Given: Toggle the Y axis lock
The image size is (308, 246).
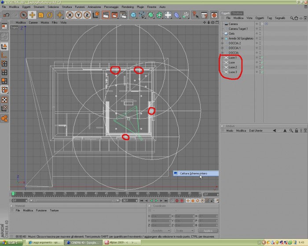Looking at the screenshot, I should click(x=78, y=15).
